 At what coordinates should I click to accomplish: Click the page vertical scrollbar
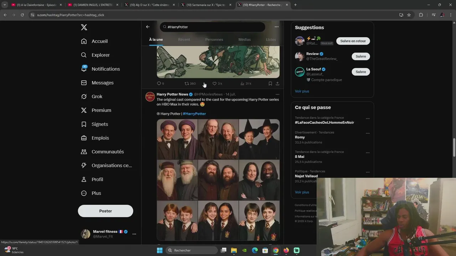[x=454, y=147]
